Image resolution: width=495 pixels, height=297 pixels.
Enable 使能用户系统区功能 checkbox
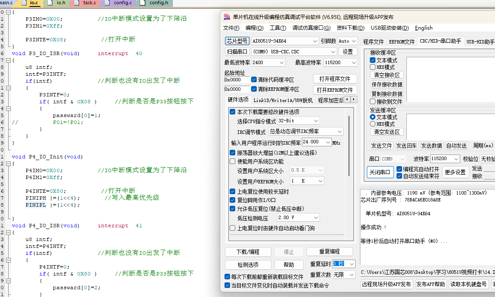tap(233, 161)
